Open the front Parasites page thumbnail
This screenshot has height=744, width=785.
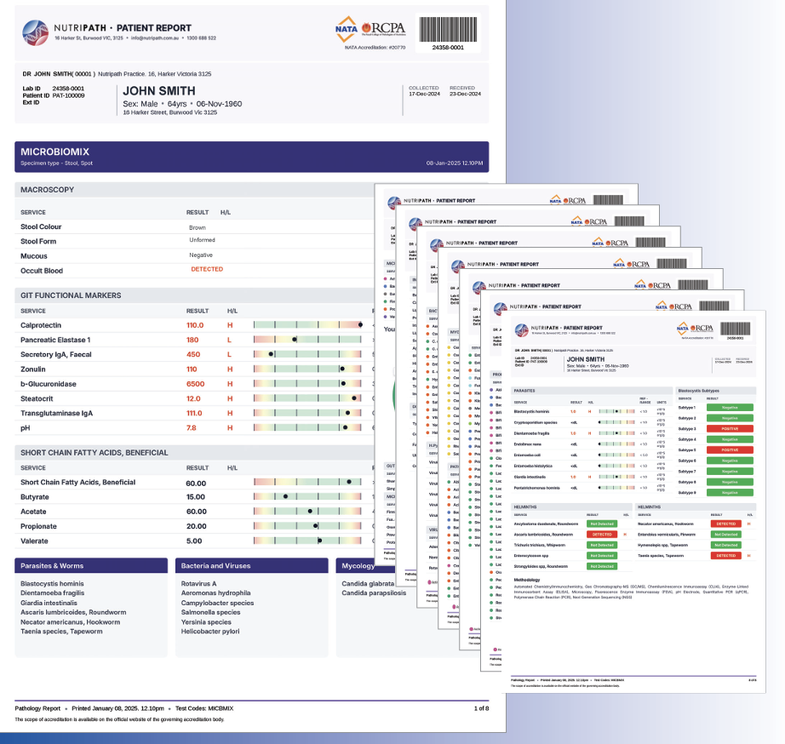[633, 501]
